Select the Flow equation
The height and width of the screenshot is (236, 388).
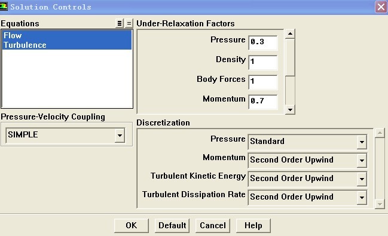point(67,35)
